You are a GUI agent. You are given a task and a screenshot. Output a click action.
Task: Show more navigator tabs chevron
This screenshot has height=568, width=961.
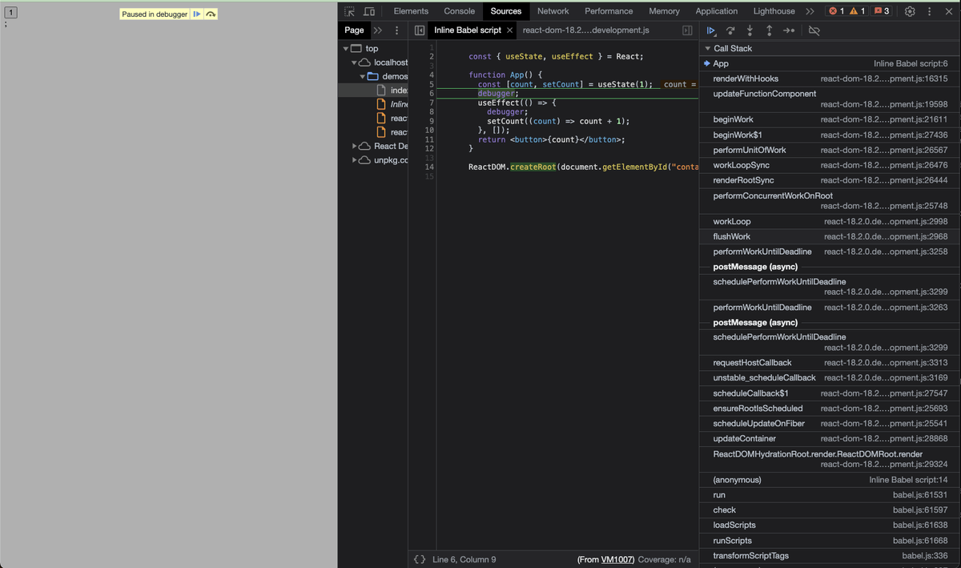[x=378, y=30]
